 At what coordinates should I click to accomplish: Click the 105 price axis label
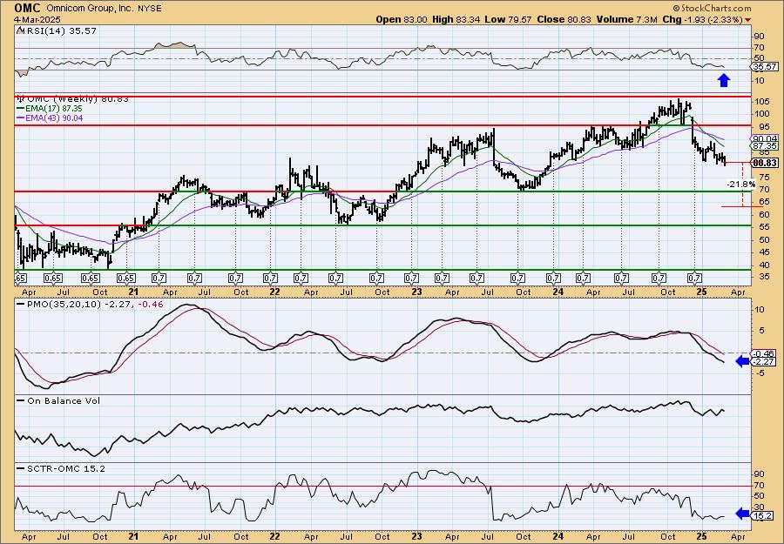[762, 102]
